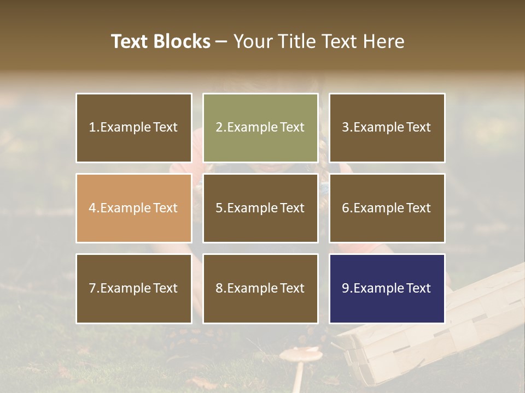Click the bold 'Text Blocks' title words
Image resolution: width=525 pixels, height=393 pixels.
coord(160,41)
